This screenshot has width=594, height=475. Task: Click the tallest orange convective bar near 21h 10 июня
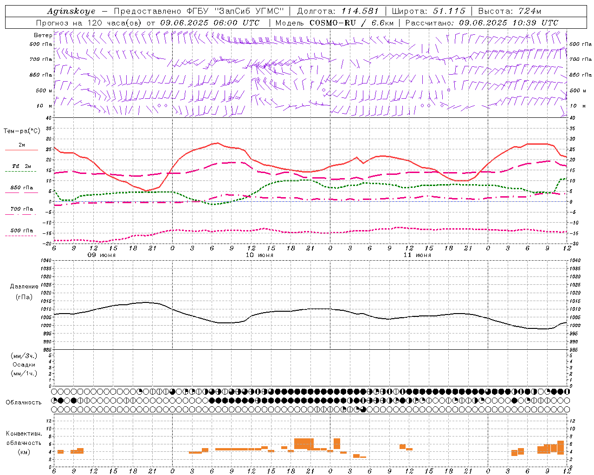click(304, 443)
